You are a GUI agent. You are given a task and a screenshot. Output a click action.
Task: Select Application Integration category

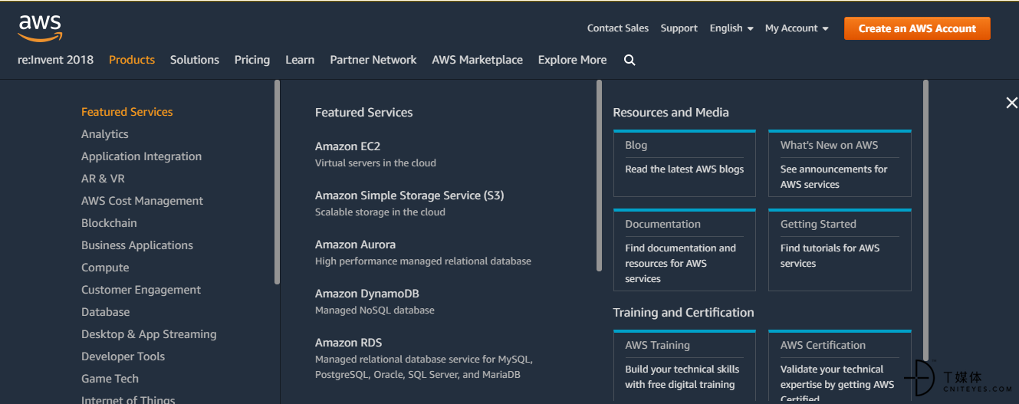pos(142,156)
